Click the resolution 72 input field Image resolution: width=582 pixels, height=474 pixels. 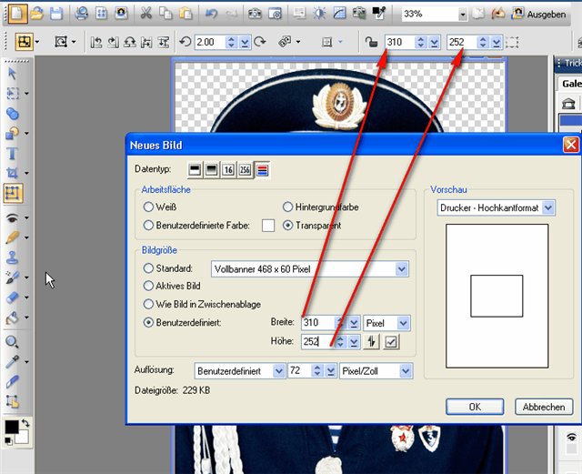(299, 370)
